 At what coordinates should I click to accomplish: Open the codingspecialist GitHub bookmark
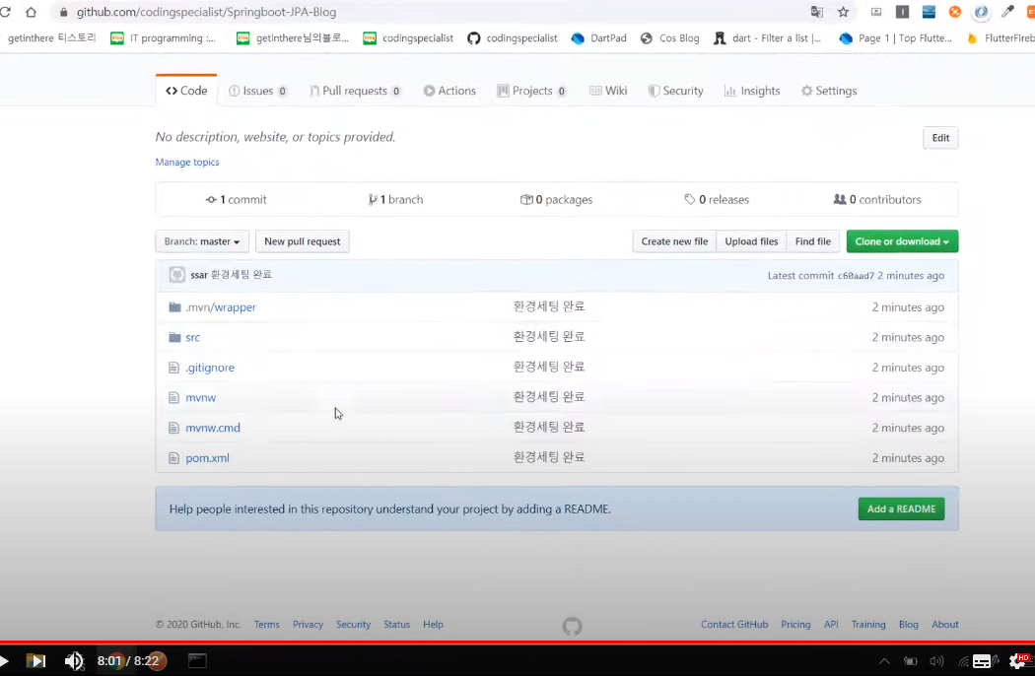coord(513,38)
